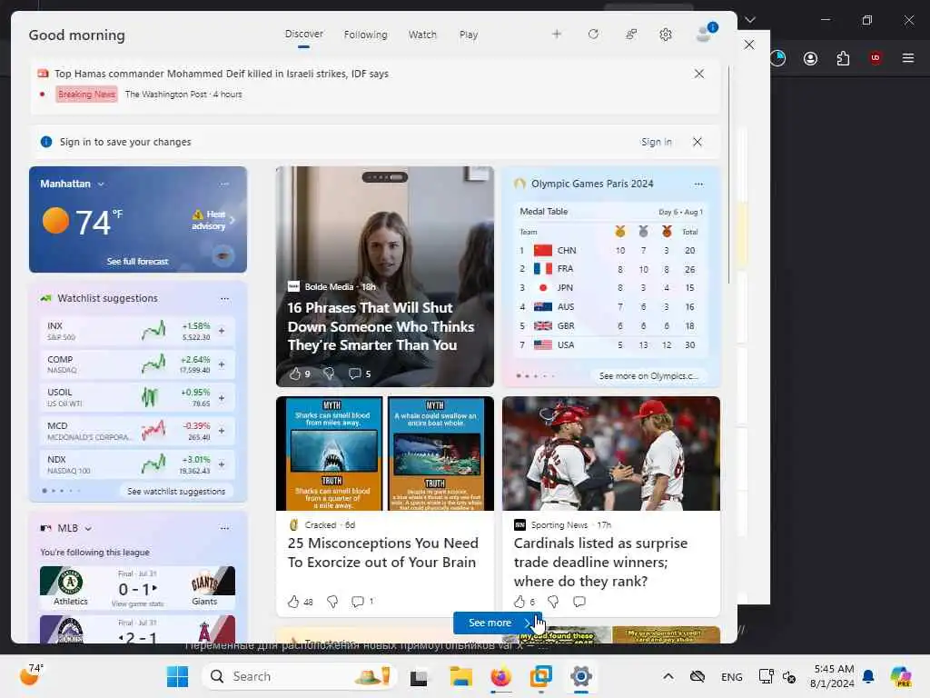This screenshot has width=930, height=698.
Task: Open Firefox extensions puzzle icon
Action: tap(843, 58)
